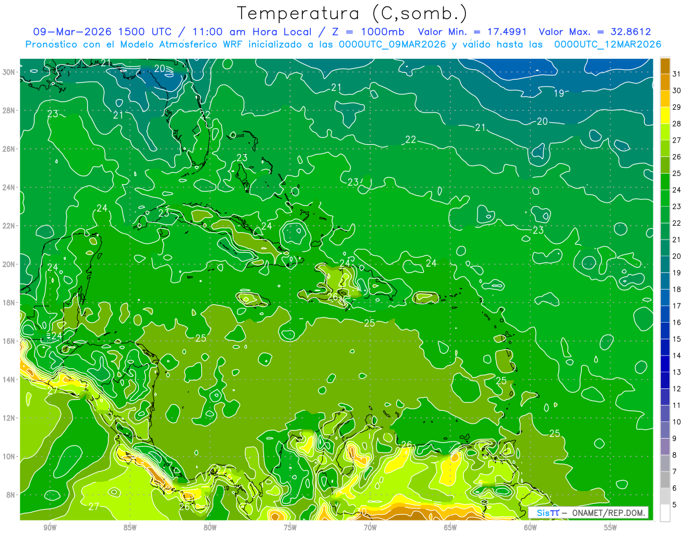Click legend swatch between 12 and 13
Screen dimensions: 692x535
(x=665, y=380)
